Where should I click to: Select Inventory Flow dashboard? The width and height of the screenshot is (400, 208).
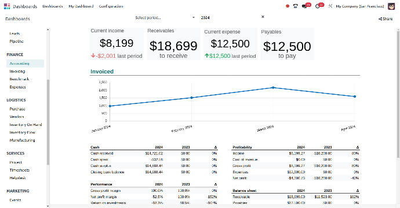(23, 132)
